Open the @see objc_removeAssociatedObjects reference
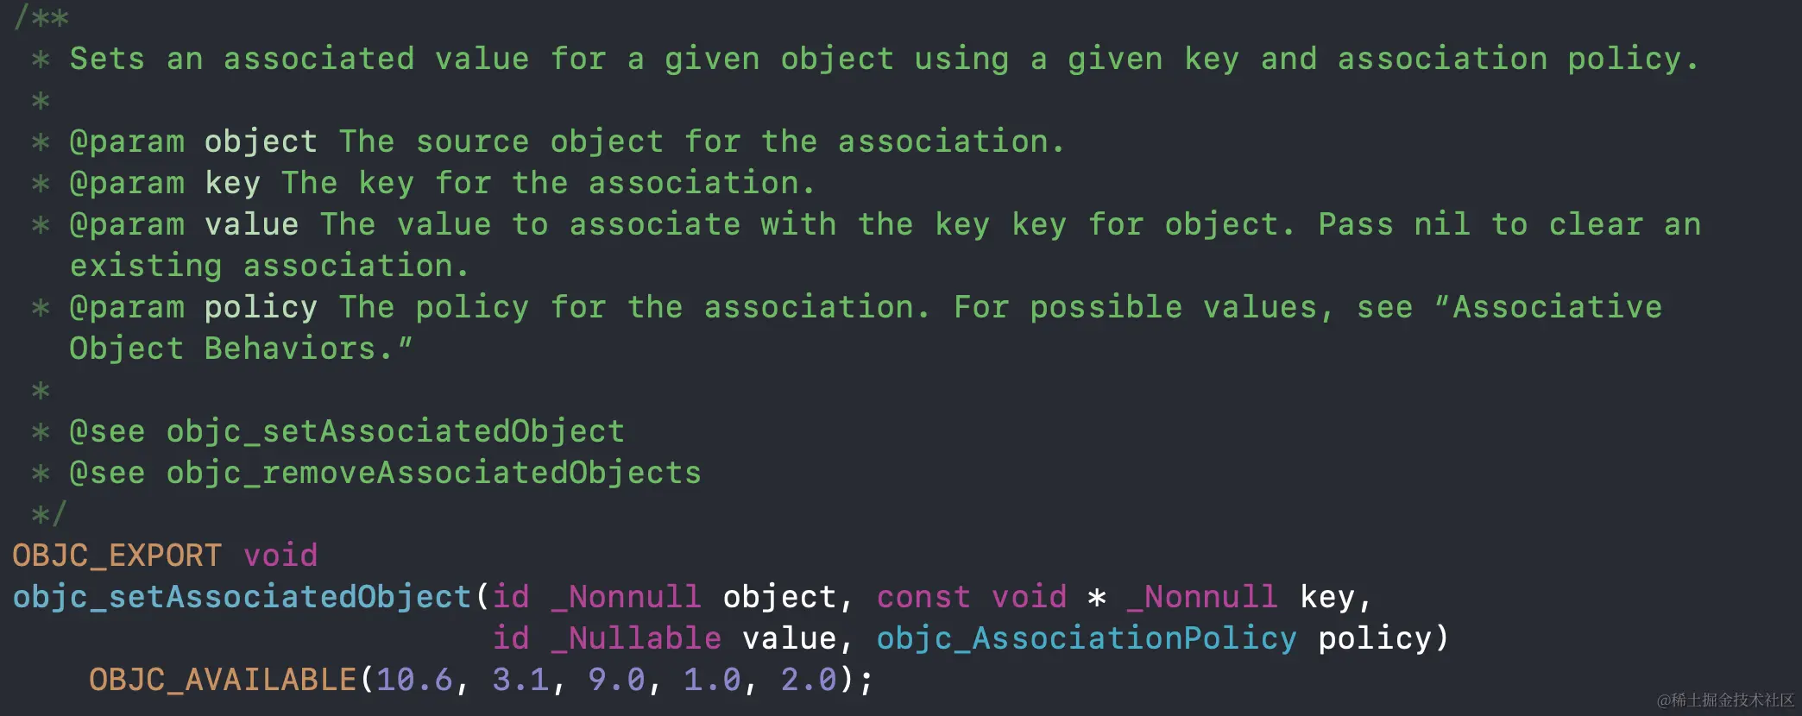Viewport: 1802px width, 716px height. (433, 473)
